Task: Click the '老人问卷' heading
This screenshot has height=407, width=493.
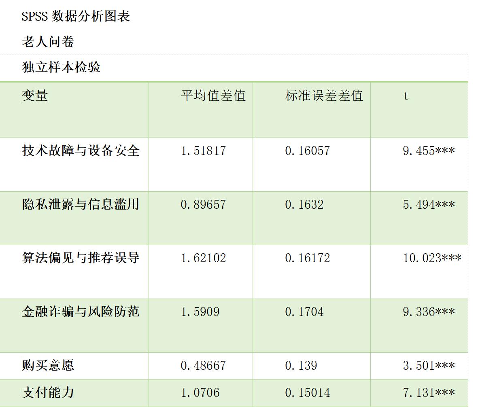Action: 48,42
